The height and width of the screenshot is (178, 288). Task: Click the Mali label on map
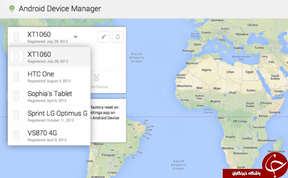pyautogui.click(x=200, y=88)
